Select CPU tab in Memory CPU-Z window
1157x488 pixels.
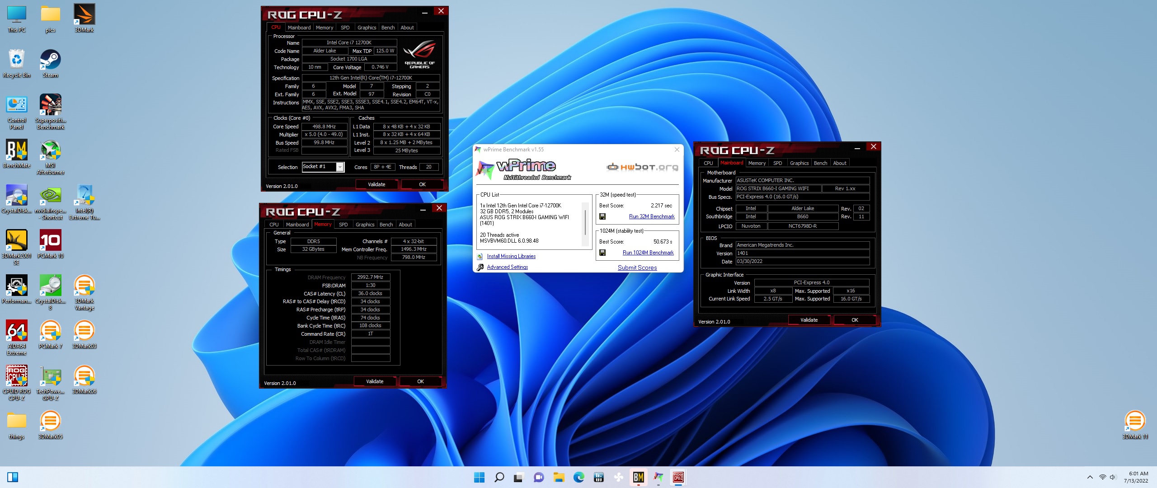[x=274, y=225]
